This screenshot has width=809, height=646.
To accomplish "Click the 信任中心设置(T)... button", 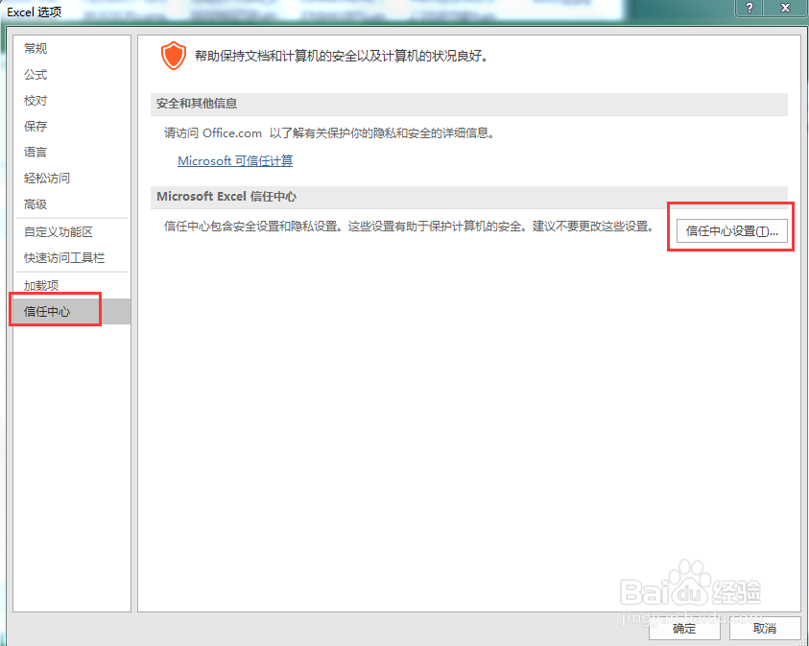I will pos(731,230).
